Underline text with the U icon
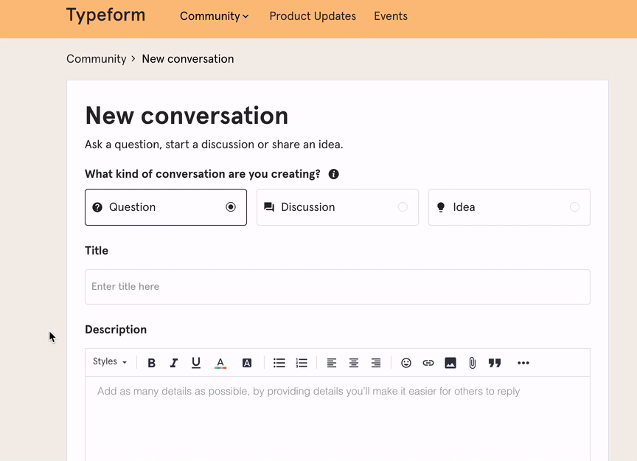 (196, 363)
